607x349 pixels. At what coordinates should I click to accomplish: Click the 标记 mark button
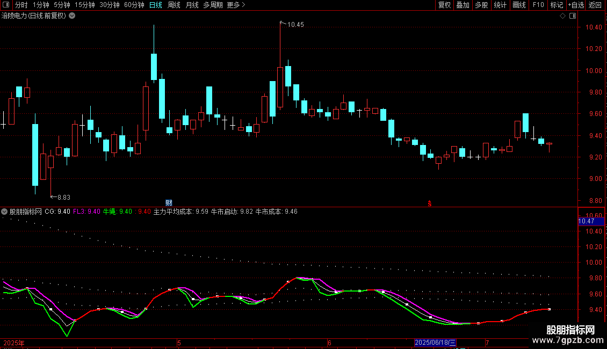pyautogui.click(x=557, y=5)
